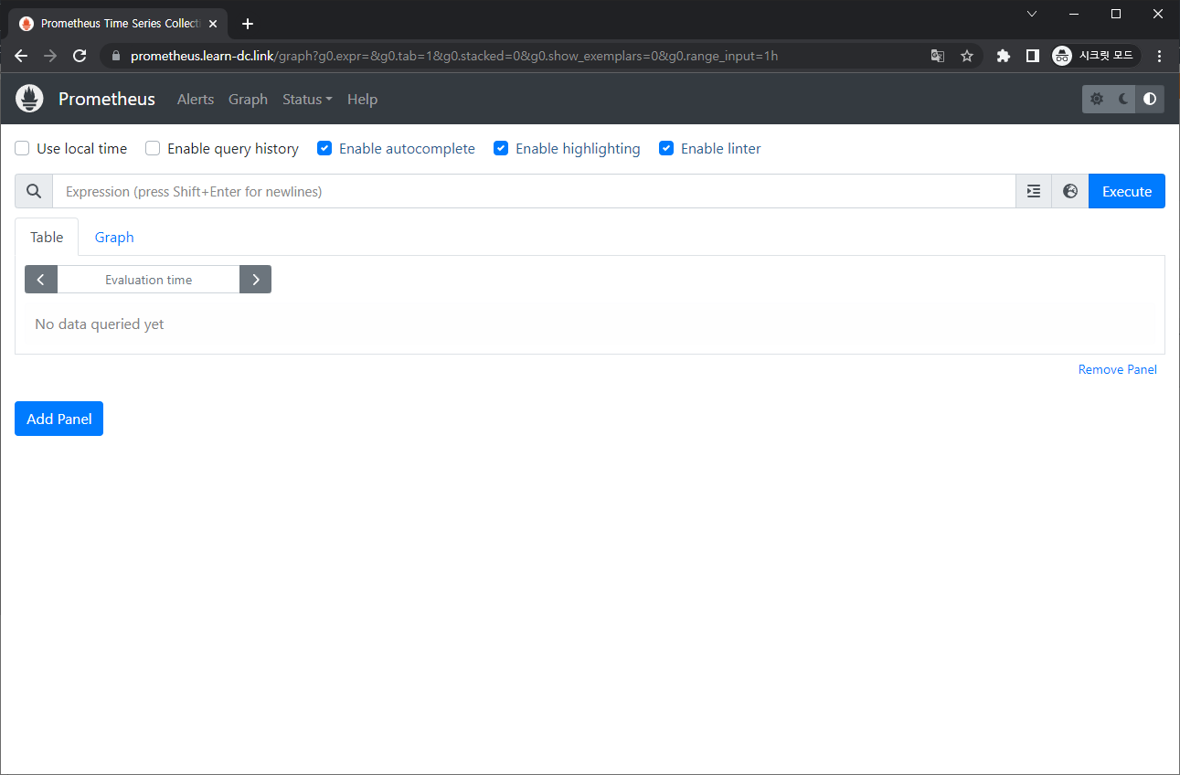Bookmark this page with star icon
1180x775 pixels.
(x=967, y=56)
